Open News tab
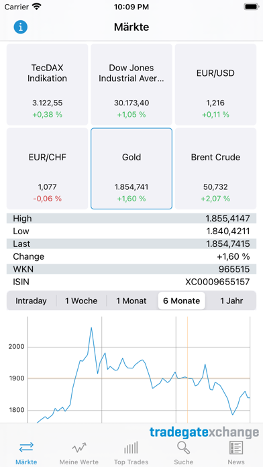263x467 pixels. (x=236, y=452)
